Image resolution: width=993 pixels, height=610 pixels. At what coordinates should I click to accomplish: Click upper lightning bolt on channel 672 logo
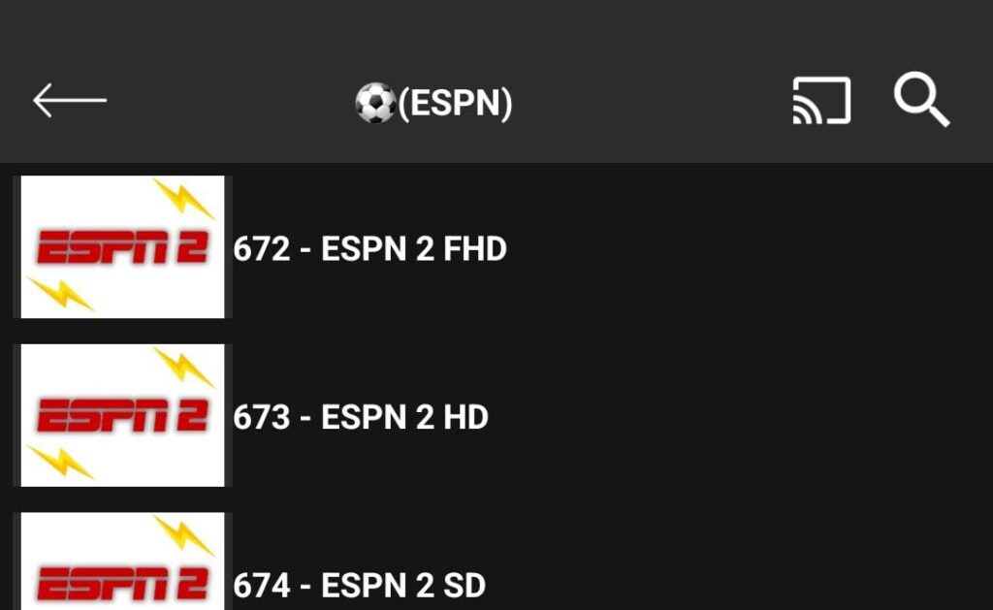(x=183, y=198)
